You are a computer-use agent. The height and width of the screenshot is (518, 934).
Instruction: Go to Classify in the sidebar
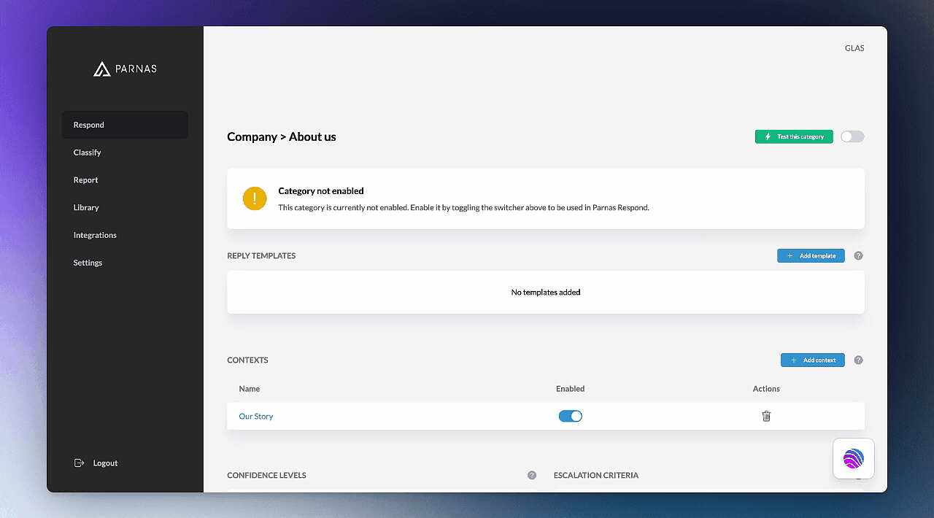[88, 152]
